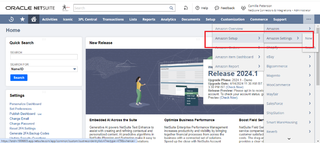320x143 pixels.
Task: Open Change Password link
Action: click(22, 124)
